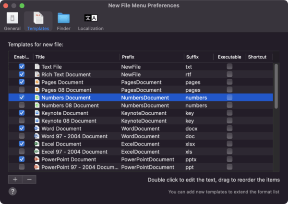Viewport: 288px width, 204px height.
Task: Click the rtf suffix cell
Action: (188, 74)
